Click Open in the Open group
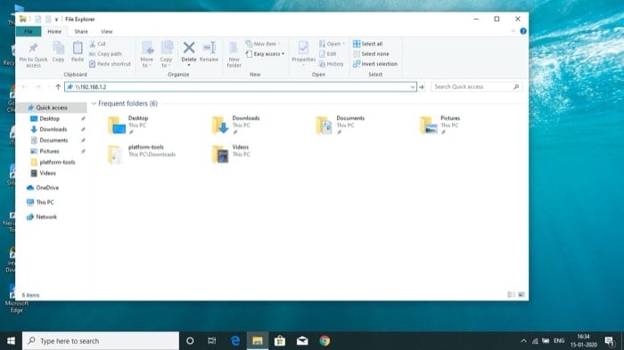The height and width of the screenshot is (350, 624). [x=332, y=44]
